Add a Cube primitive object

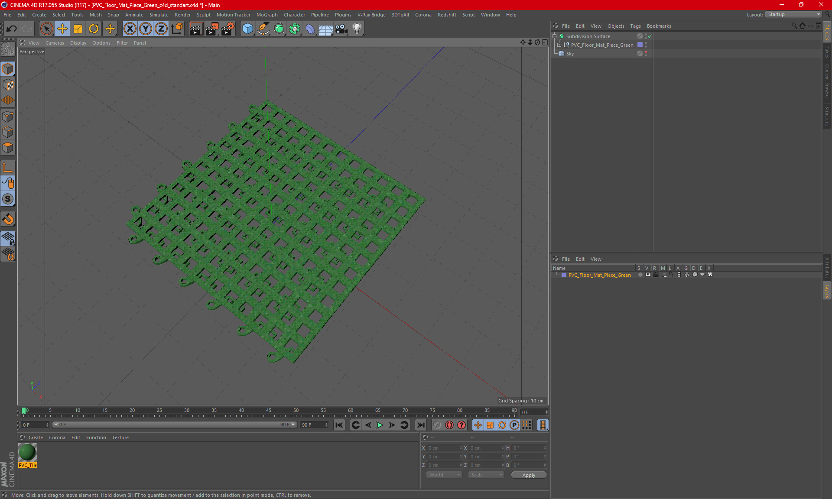pos(247,29)
